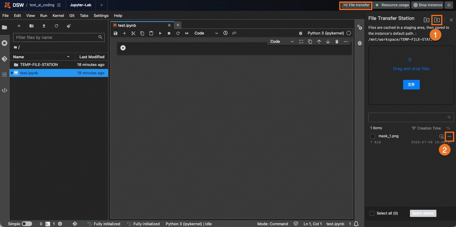Open the Git sidebar panel icon
The width and height of the screenshot is (456, 227).
click(4, 59)
